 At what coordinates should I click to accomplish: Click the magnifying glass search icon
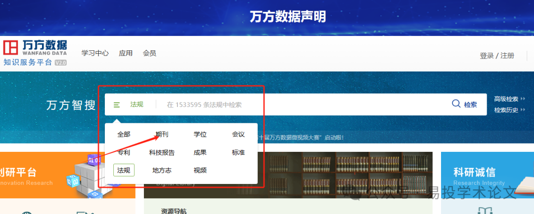coord(456,103)
